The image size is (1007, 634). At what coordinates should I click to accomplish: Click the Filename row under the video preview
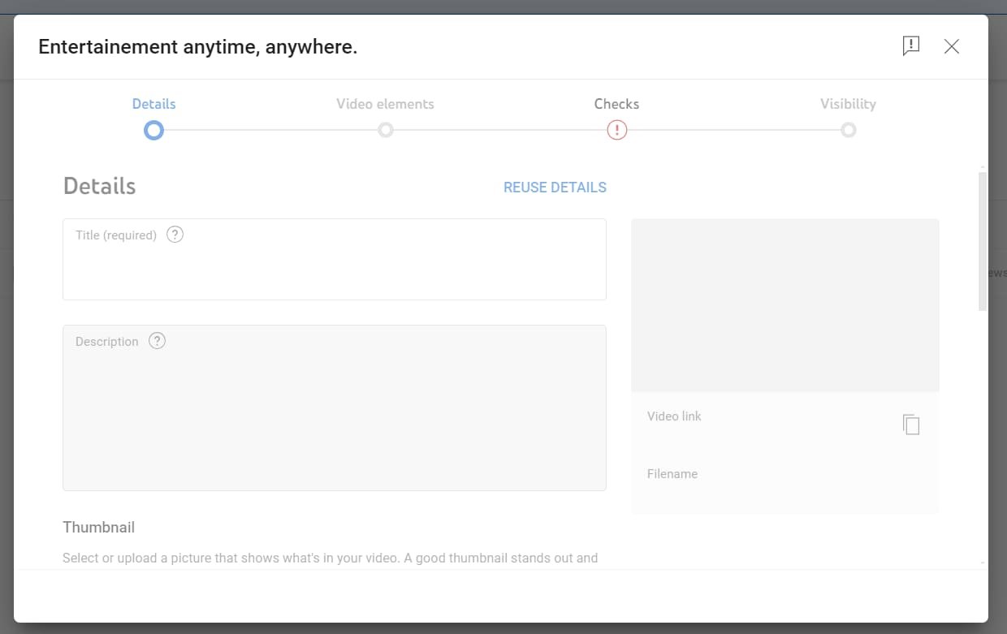tap(763, 474)
